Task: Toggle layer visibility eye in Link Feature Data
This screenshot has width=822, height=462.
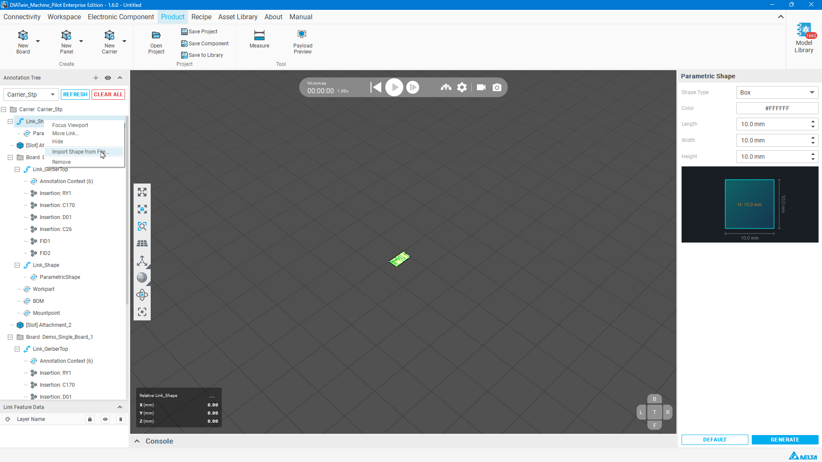Action: [105, 419]
